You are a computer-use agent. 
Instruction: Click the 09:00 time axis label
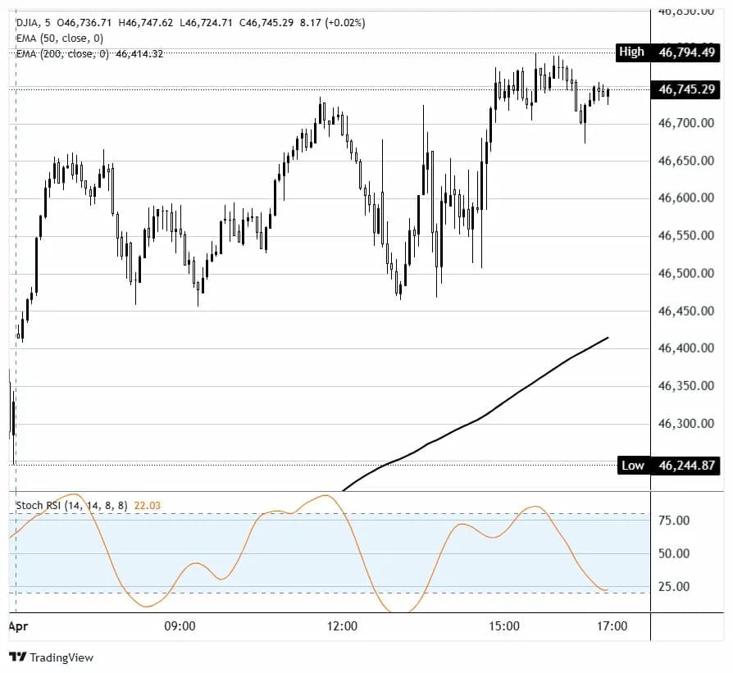point(180,626)
